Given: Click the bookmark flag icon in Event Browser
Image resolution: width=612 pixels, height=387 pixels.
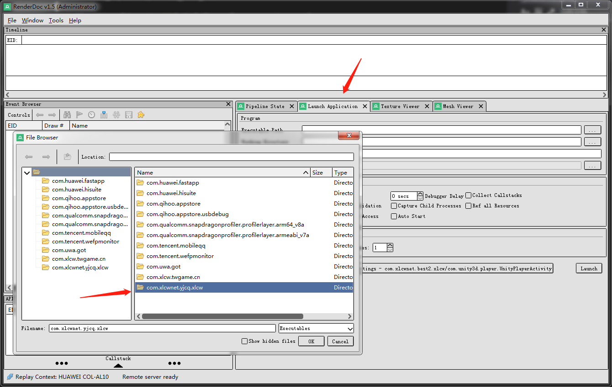Looking at the screenshot, I should point(79,114).
